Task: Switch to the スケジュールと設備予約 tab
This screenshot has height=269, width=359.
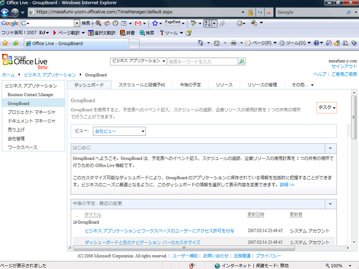Action: pyautogui.click(x=141, y=85)
